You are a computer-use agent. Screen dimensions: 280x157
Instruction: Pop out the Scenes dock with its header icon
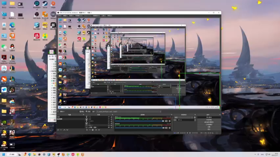(x=84, y=115)
